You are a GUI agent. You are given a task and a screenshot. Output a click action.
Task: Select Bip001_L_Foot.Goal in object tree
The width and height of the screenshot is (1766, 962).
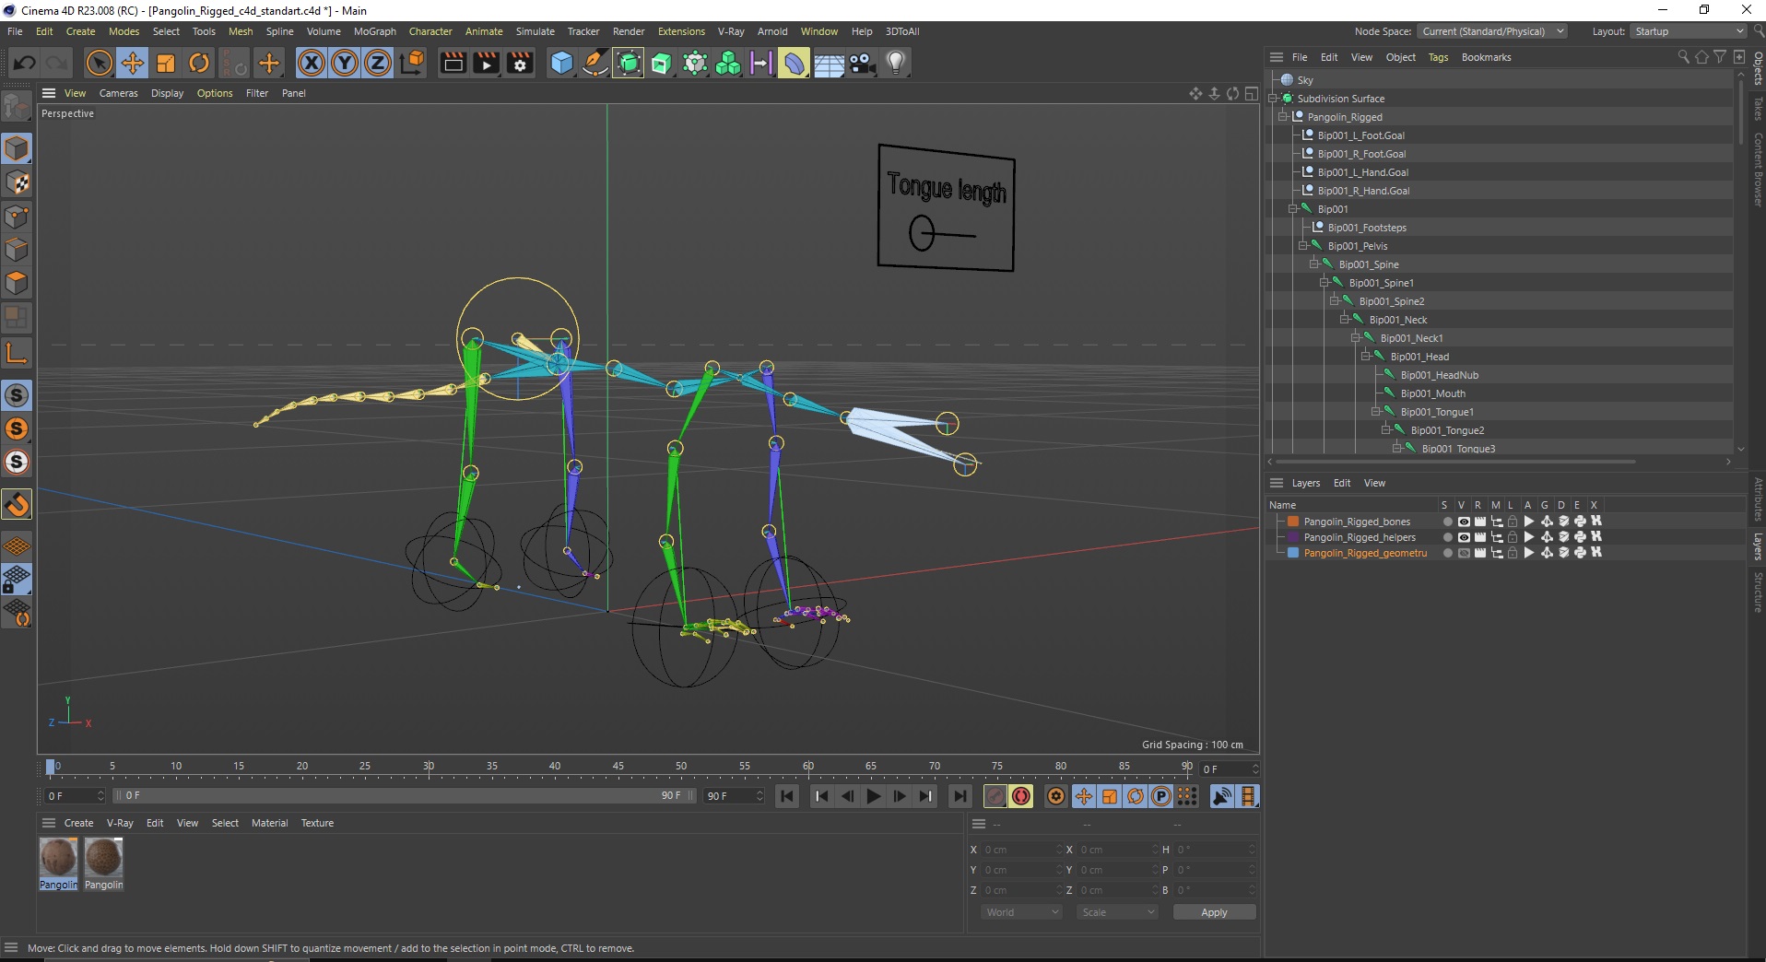tap(1360, 135)
